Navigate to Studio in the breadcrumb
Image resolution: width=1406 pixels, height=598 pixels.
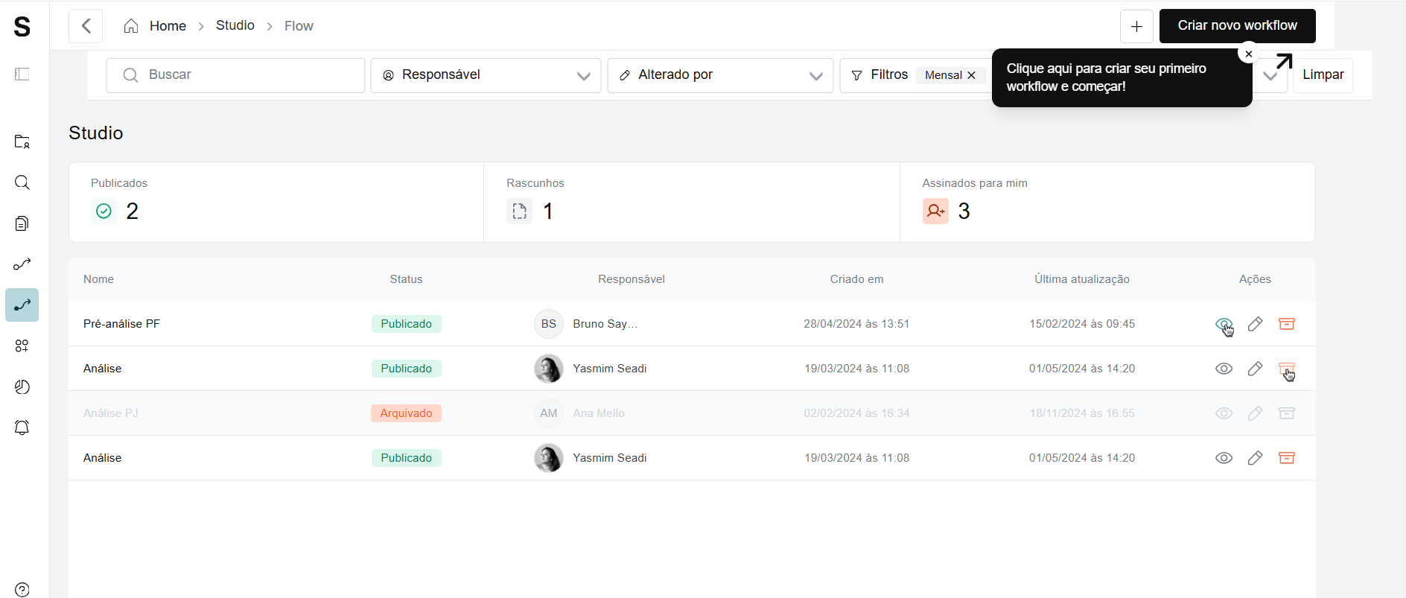pyautogui.click(x=235, y=25)
